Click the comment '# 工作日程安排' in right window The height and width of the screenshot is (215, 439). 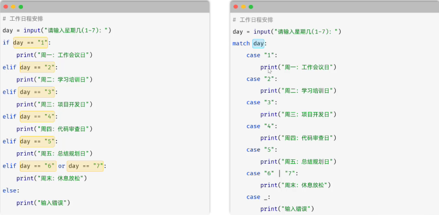(253, 20)
